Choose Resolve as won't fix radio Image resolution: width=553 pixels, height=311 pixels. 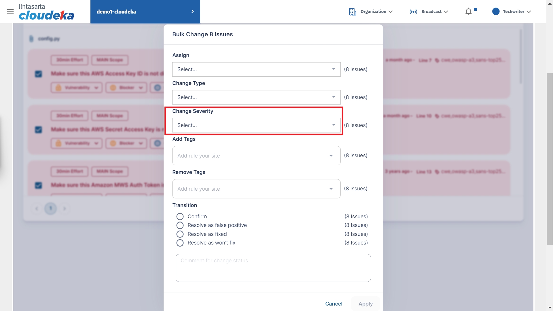[x=180, y=243]
